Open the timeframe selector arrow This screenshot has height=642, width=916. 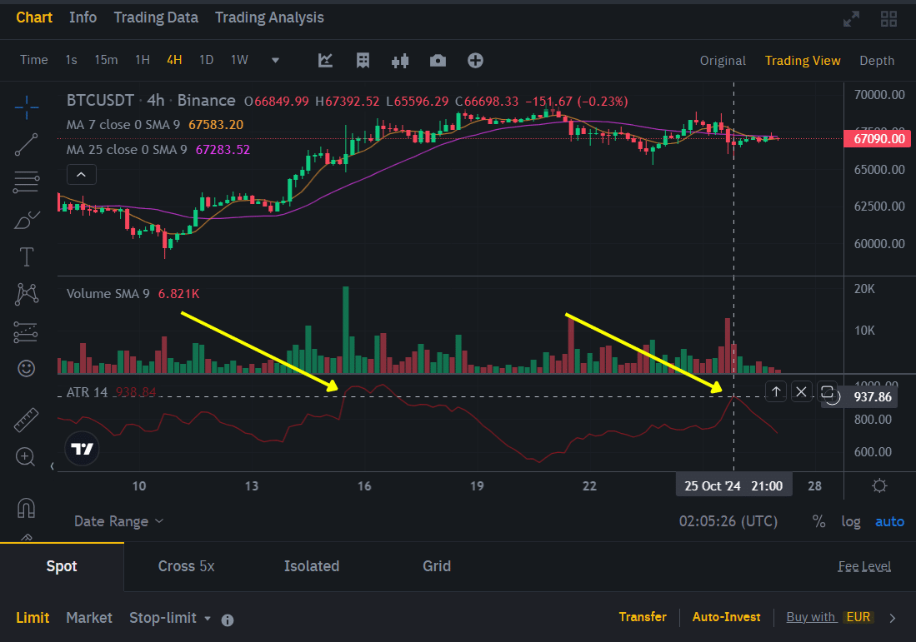point(275,60)
